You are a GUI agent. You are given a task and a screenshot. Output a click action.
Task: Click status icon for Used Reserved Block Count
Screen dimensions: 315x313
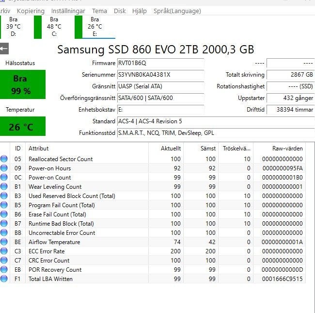(x=4, y=196)
